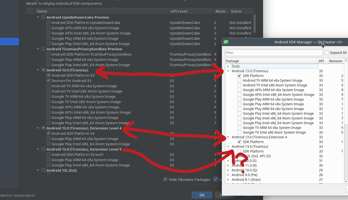This screenshot has width=348, height=200.
Task: Sort by the Name column in Android Studio
Action: pos(102,11)
